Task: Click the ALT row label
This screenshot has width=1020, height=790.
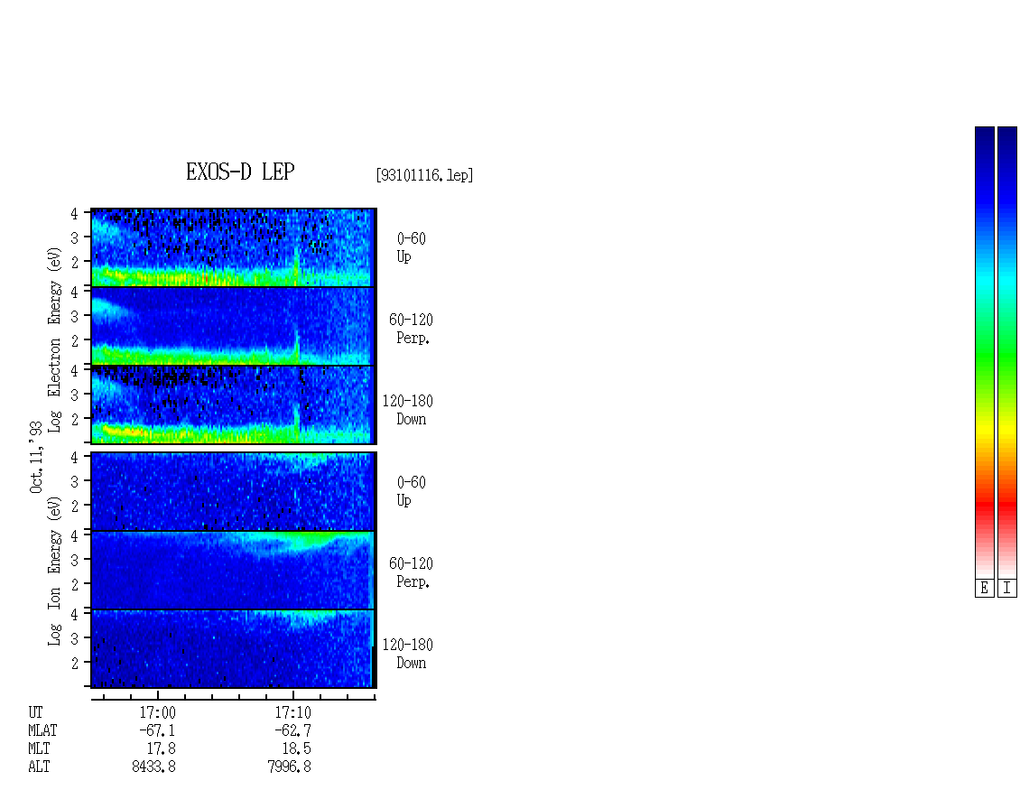Action: pos(39,767)
